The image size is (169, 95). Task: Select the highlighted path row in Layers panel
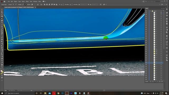(154, 63)
